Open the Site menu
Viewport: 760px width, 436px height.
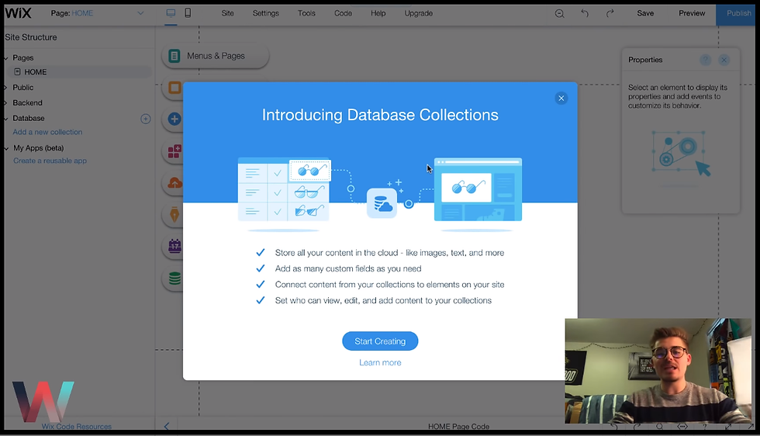click(227, 13)
